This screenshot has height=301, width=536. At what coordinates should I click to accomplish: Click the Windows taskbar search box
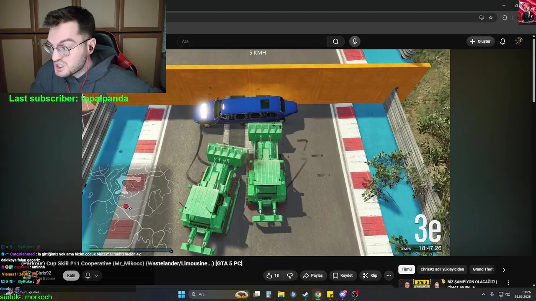219,294
